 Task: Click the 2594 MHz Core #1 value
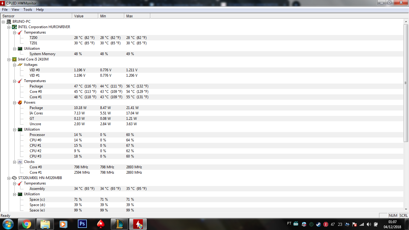coord(82,172)
